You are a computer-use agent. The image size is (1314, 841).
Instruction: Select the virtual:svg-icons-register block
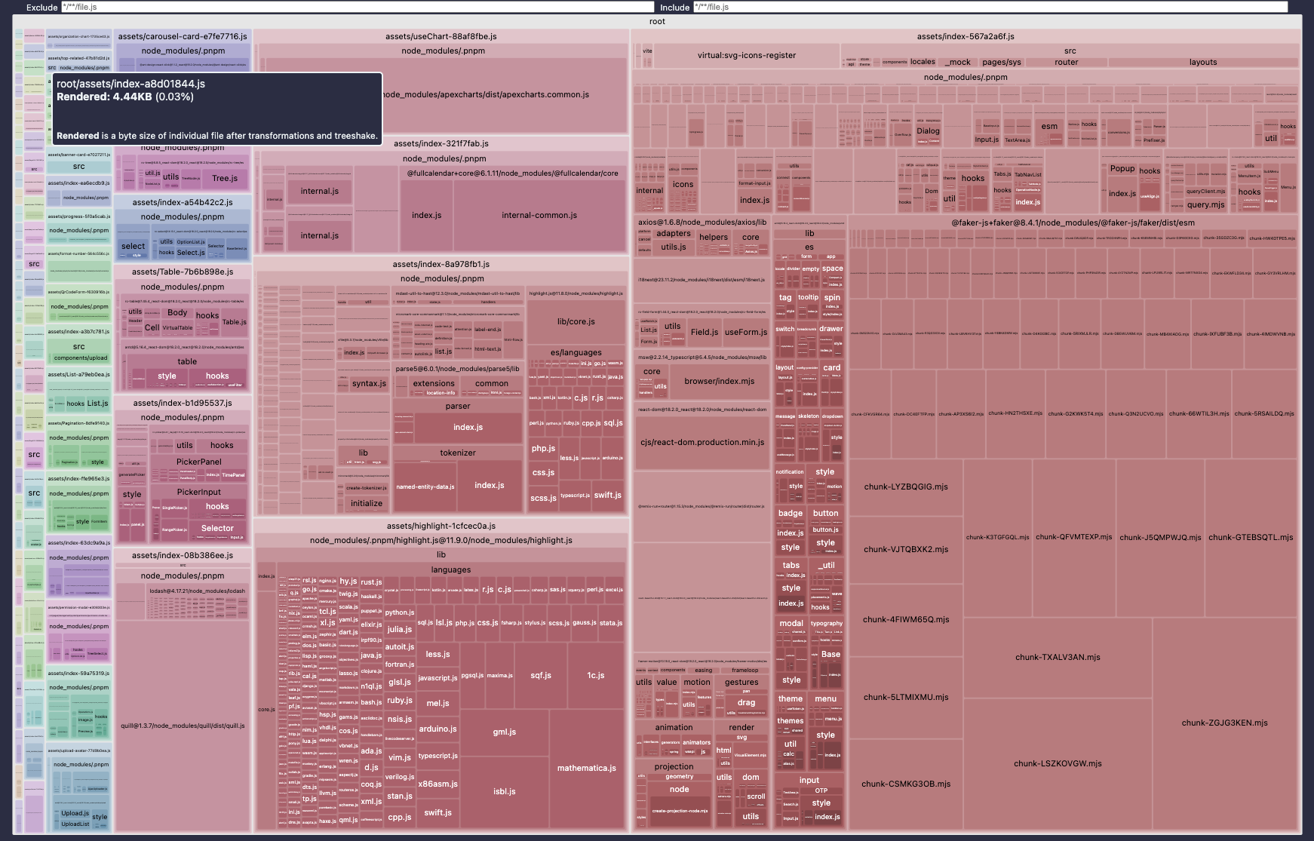(747, 55)
